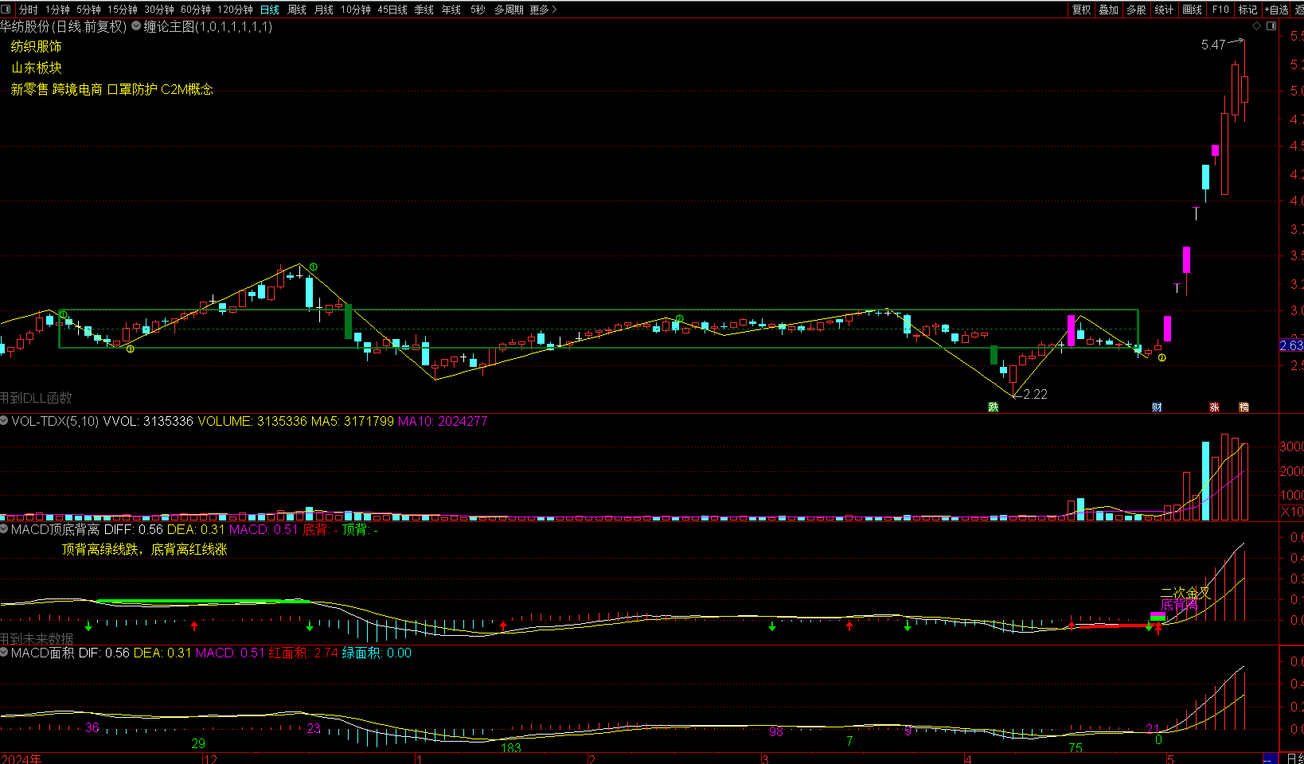
Task: Click the orange 榜 event marker
Action: (x=1243, y=407)
